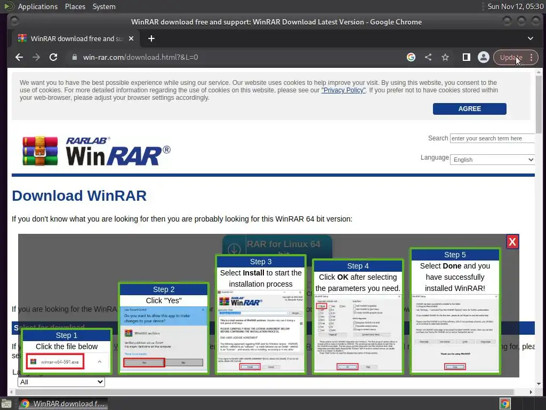This screenshot has height=410, width=546.
Task: Click the site lock icon in address bar
Action: pos(75,57)
